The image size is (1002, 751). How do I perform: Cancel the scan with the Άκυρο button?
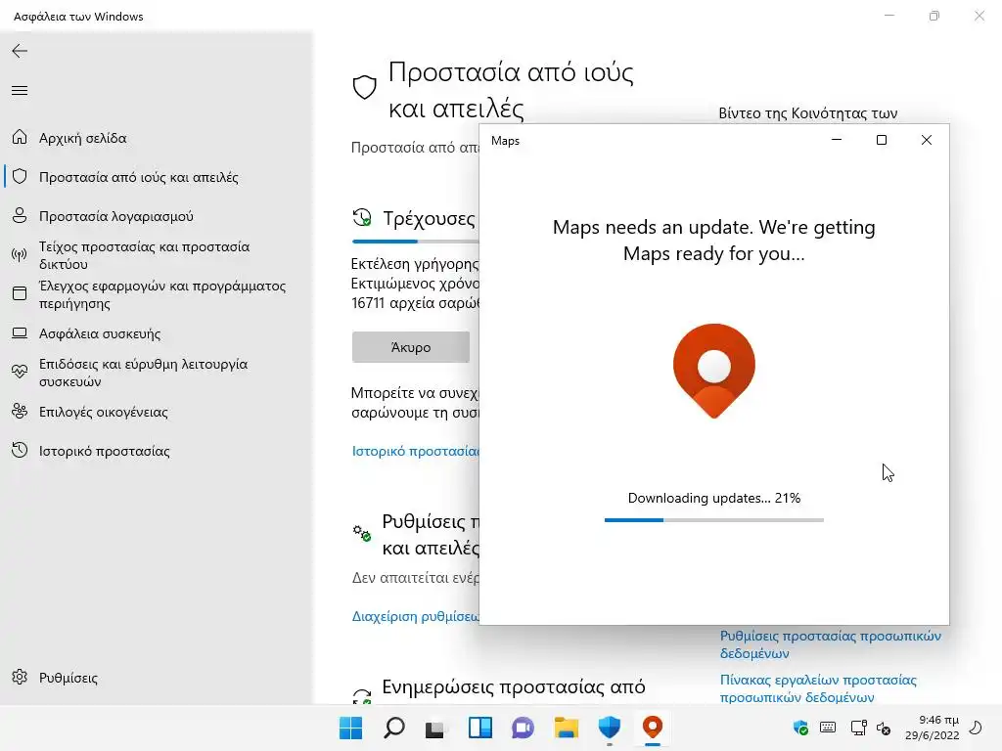(x=411, y=347)
